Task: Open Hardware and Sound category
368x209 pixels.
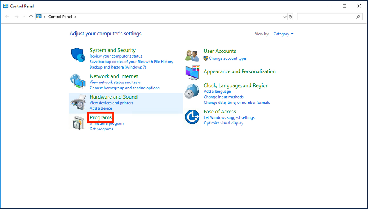Action: (114, 97)
